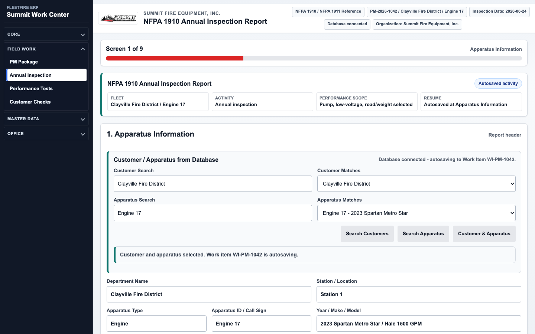
Task: Click the Inspection Date 2026-06-24 chip
Action: (499, 12)
